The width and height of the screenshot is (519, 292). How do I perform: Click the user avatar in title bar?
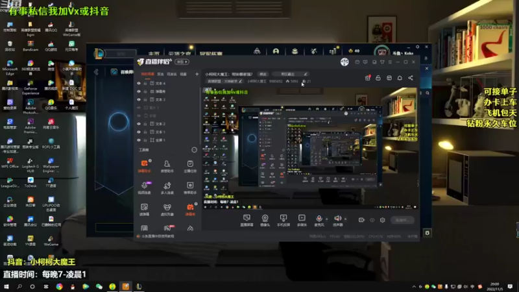point(344,62)
